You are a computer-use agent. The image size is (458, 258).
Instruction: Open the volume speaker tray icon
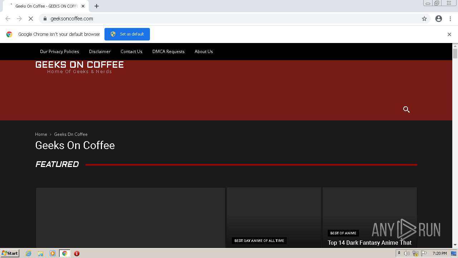[x=407, y=253]
